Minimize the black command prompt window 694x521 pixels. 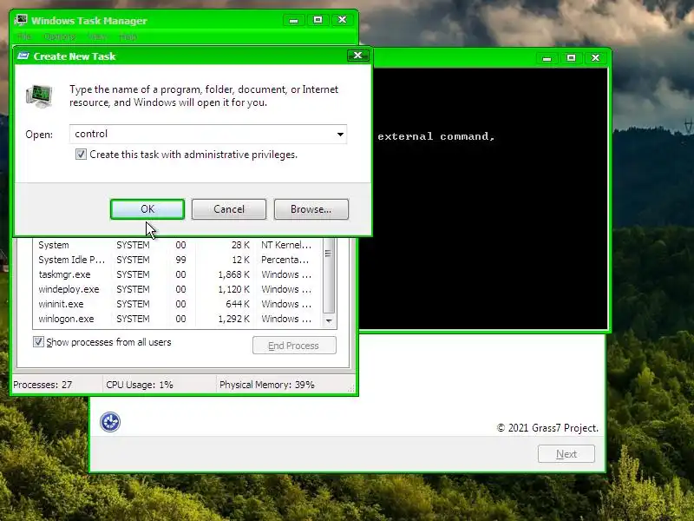pyautogui.click(x=547, y=58)
